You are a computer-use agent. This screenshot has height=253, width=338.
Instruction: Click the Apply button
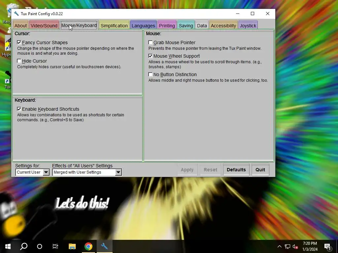tap(187, 170)
